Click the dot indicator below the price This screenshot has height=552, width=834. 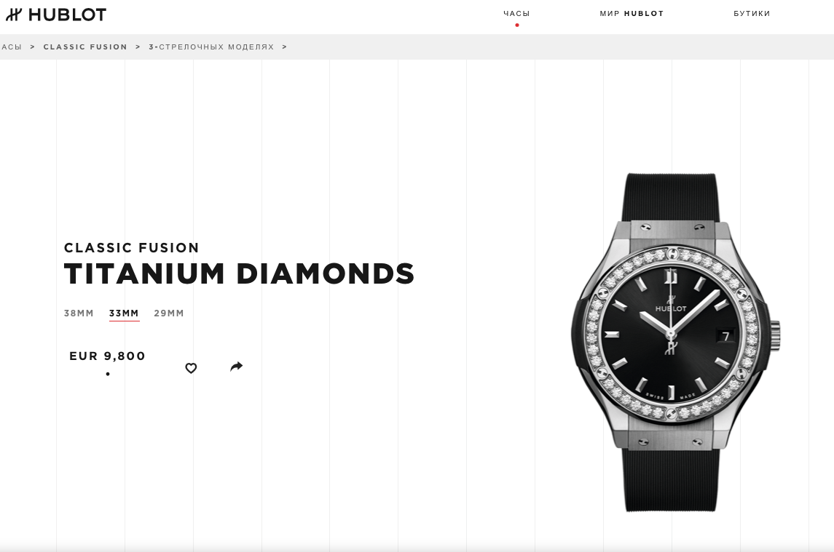coord(108,374)
